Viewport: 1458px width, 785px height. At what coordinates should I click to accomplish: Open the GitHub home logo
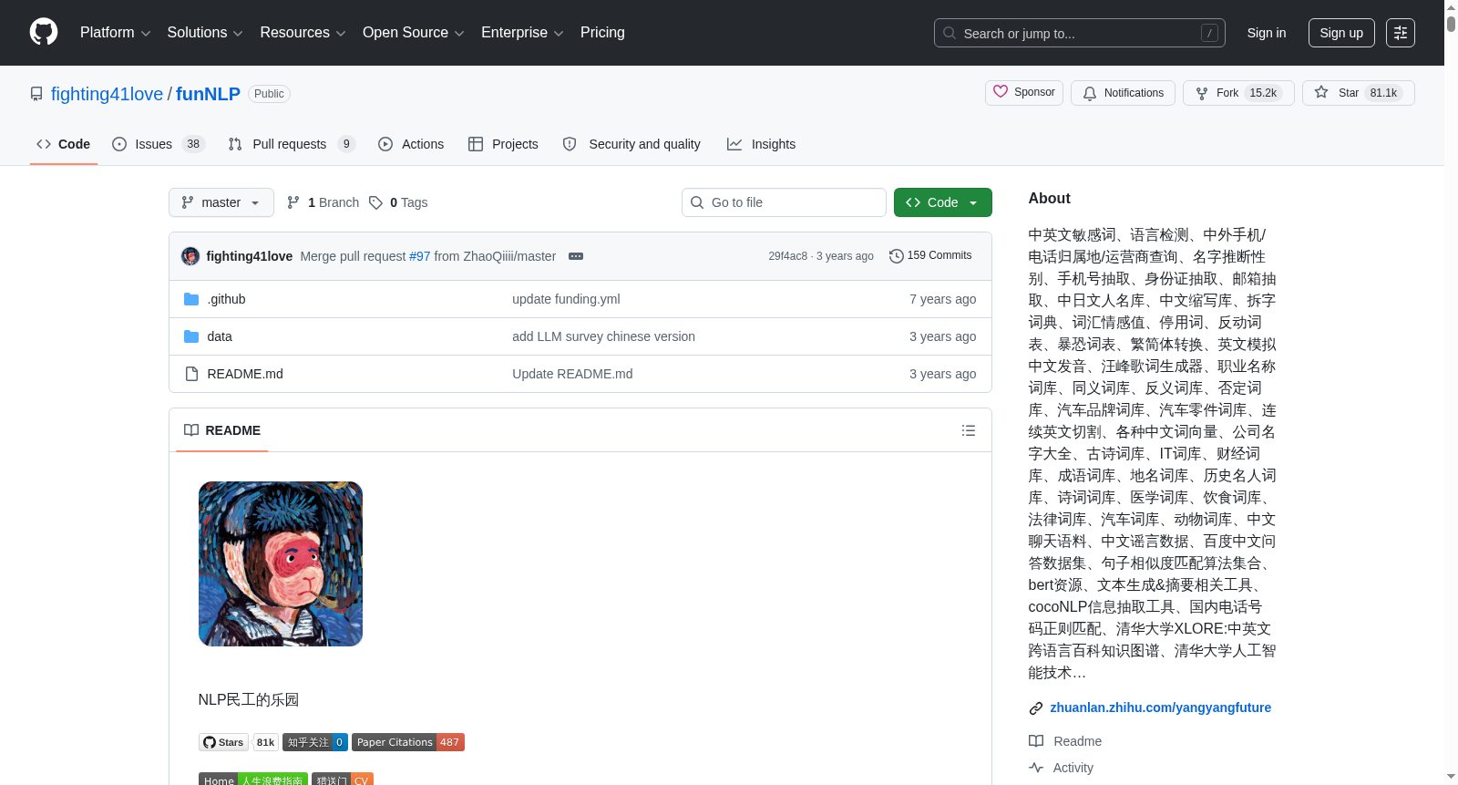[44, 33]
